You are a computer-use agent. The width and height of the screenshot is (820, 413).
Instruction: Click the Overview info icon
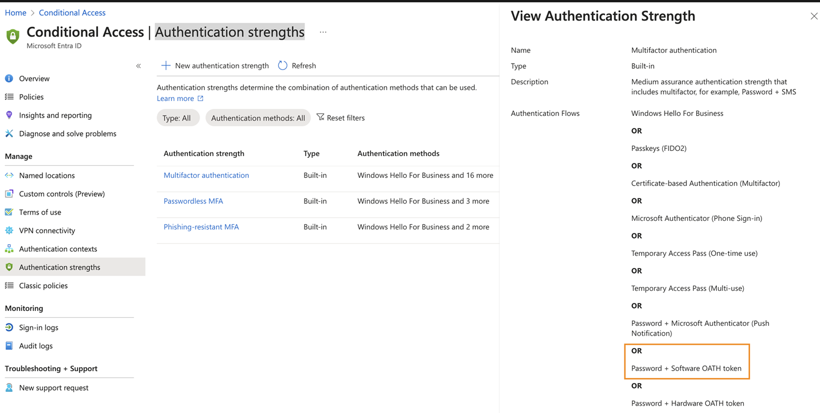(x=9, y=79)
